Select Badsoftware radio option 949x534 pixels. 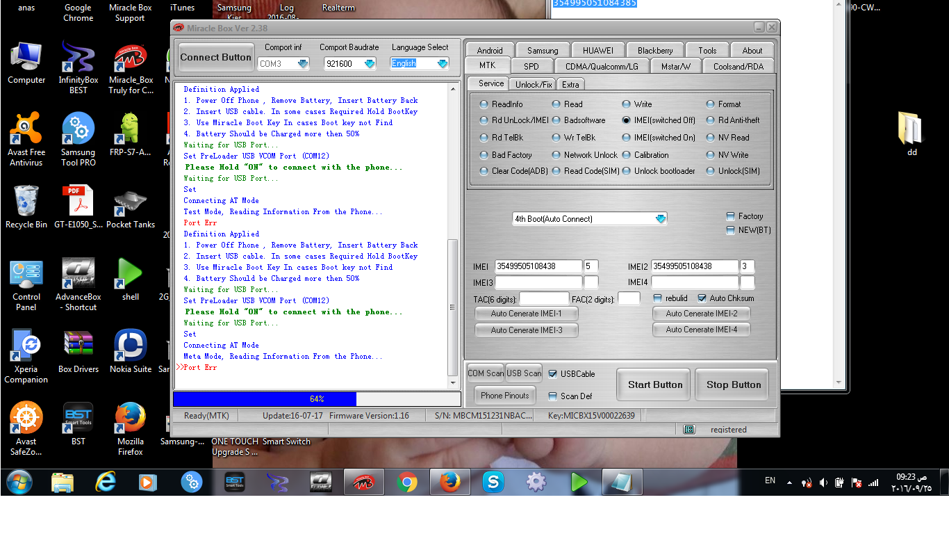579,120
